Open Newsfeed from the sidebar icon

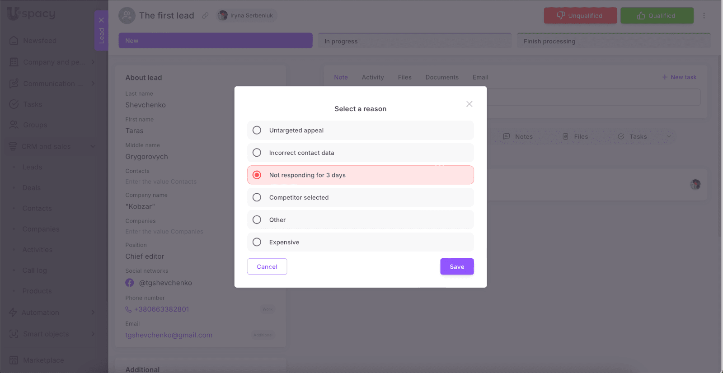[x=14, y=41]
